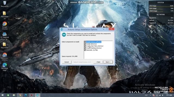Image resolution: width=174 pixels, height=97 pixels.
Task: Open the green taskbar icon beside Start
Action: (x=8, y=95)
